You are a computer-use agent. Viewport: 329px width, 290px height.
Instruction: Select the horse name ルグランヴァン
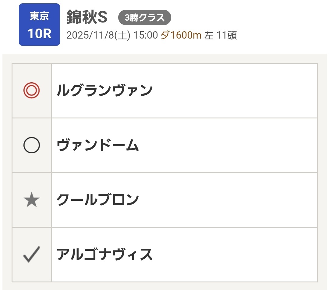point(104,90)
